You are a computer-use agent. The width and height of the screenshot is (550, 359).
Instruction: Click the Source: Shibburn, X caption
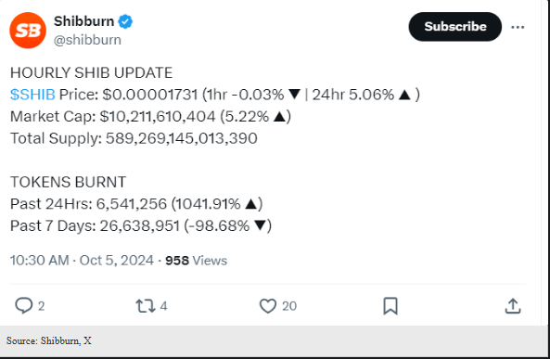click(x=49, y=340)
